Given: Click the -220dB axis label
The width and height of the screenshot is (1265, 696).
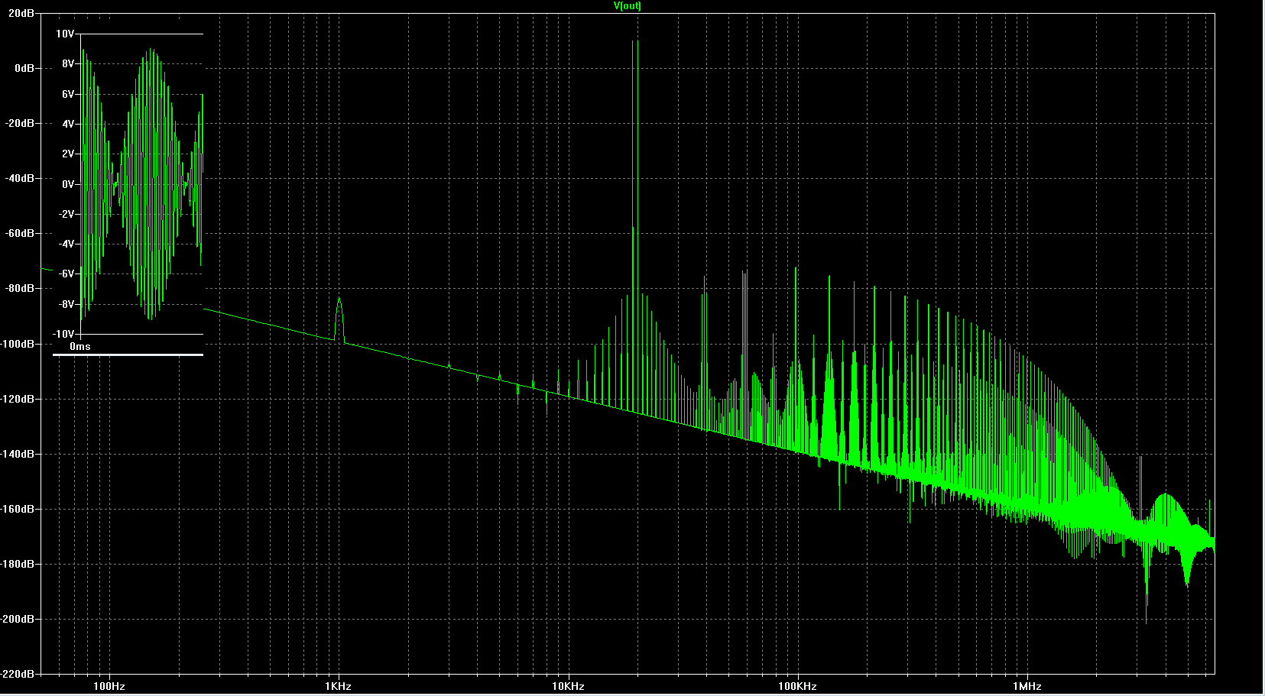Looking at the screenshot, I should point(18,674).
